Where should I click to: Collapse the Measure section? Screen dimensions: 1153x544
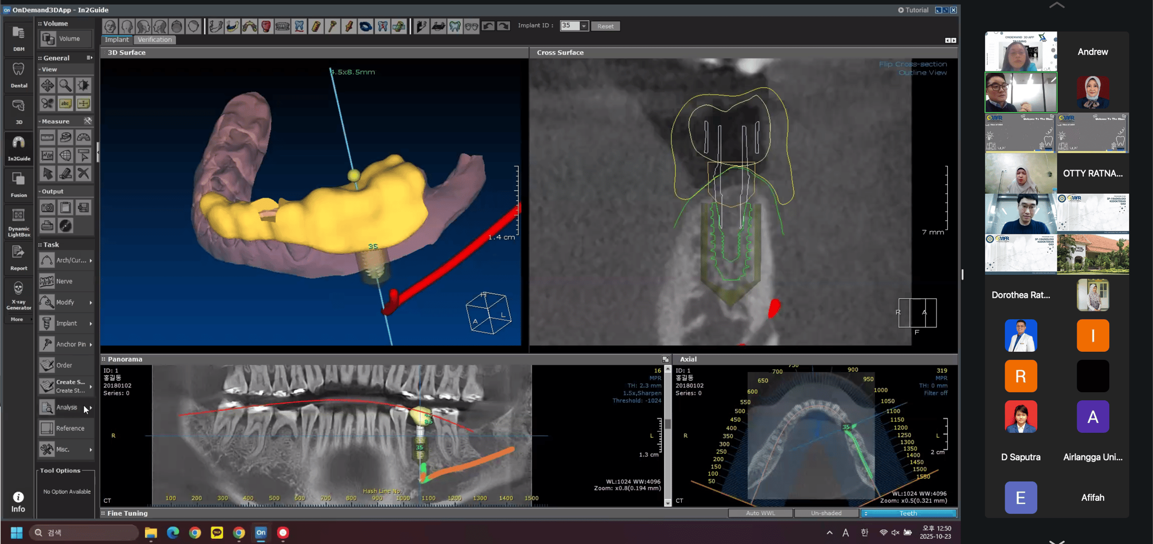coord(40,122)
